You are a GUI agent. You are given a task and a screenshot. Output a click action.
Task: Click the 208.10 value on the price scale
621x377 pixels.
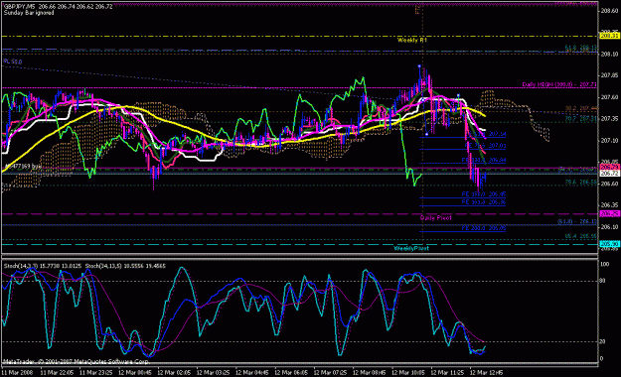pos(609,54)
